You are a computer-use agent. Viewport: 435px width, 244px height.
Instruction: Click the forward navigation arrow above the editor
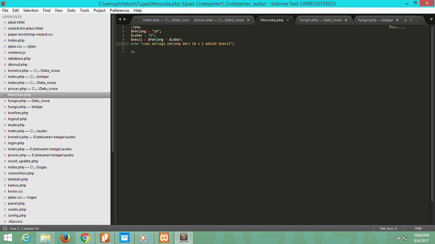click(x=125, y=19)
